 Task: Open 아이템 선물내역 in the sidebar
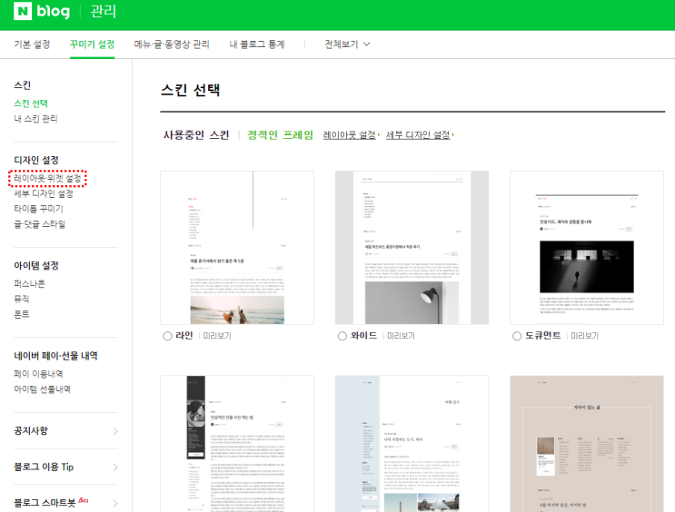click(x=42, y=389)
